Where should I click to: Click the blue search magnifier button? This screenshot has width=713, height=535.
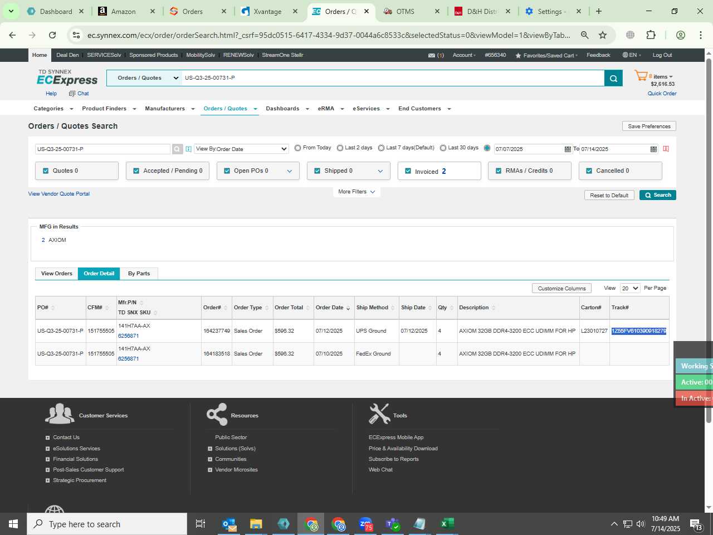tap(613, 78)
